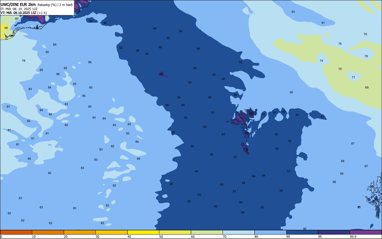Click the purple legend swatch above 99.9
Image resolution: width=382 pixels, height=239 pixels.
pos(366,232)
